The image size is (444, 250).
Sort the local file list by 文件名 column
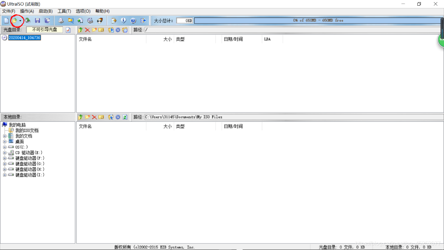coord(111,126)
